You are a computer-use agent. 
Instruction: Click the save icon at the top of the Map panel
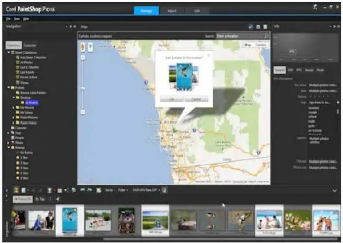click(x=258, y=27)
